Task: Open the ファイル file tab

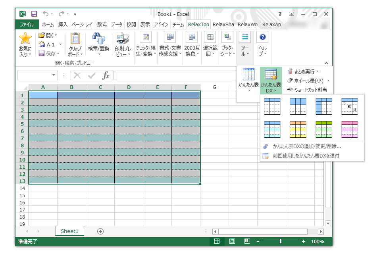Action: (27, 24)
